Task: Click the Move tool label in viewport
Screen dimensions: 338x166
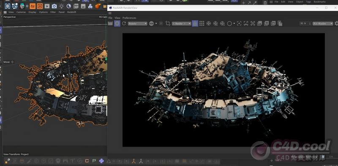Action: tap(7, 62)
